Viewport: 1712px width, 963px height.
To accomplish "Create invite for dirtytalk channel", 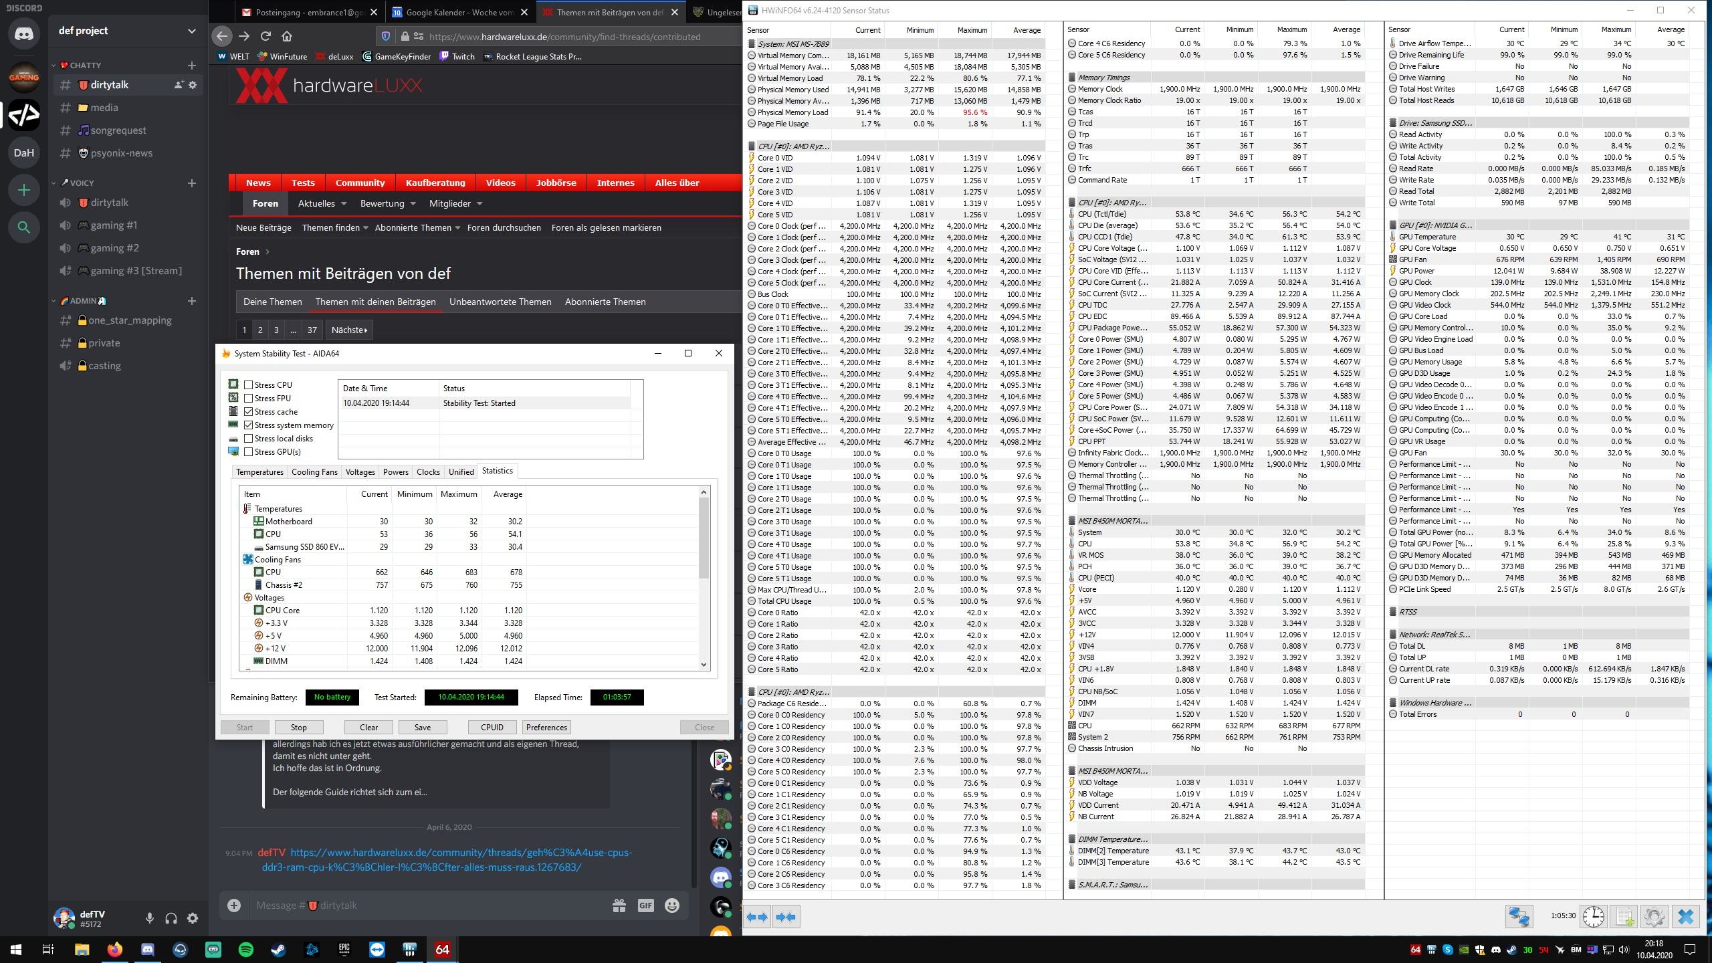I will 179,85.
